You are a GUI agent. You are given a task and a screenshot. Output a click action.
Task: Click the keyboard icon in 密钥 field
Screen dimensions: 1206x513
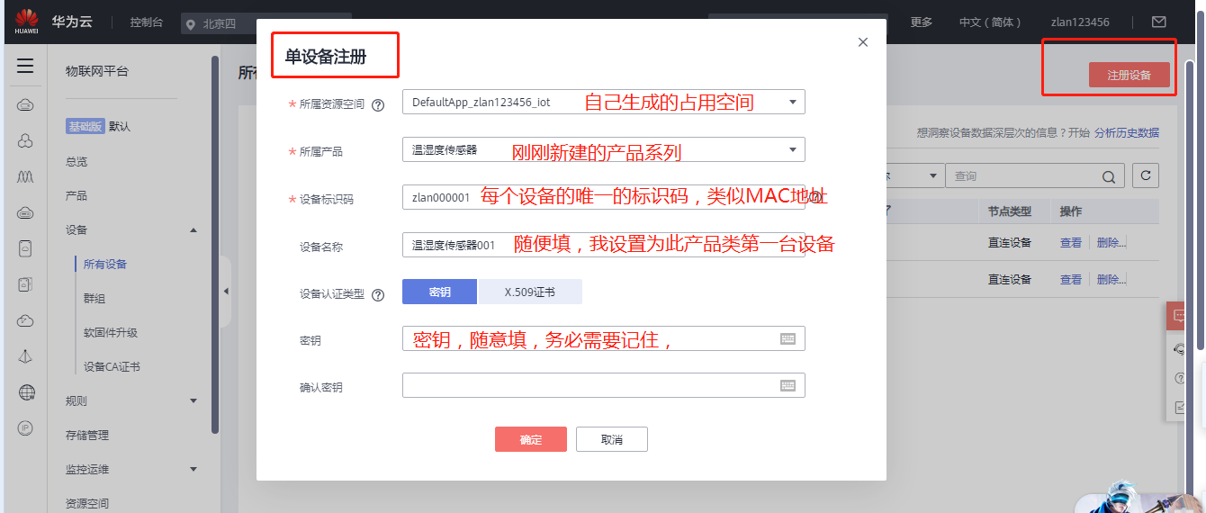click(x=787, y=338)
